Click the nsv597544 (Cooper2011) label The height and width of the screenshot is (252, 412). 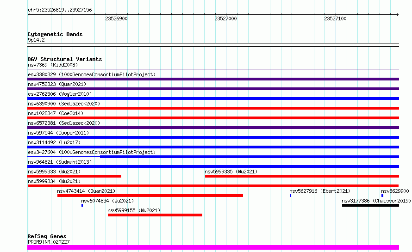click(x=58, y=133)
